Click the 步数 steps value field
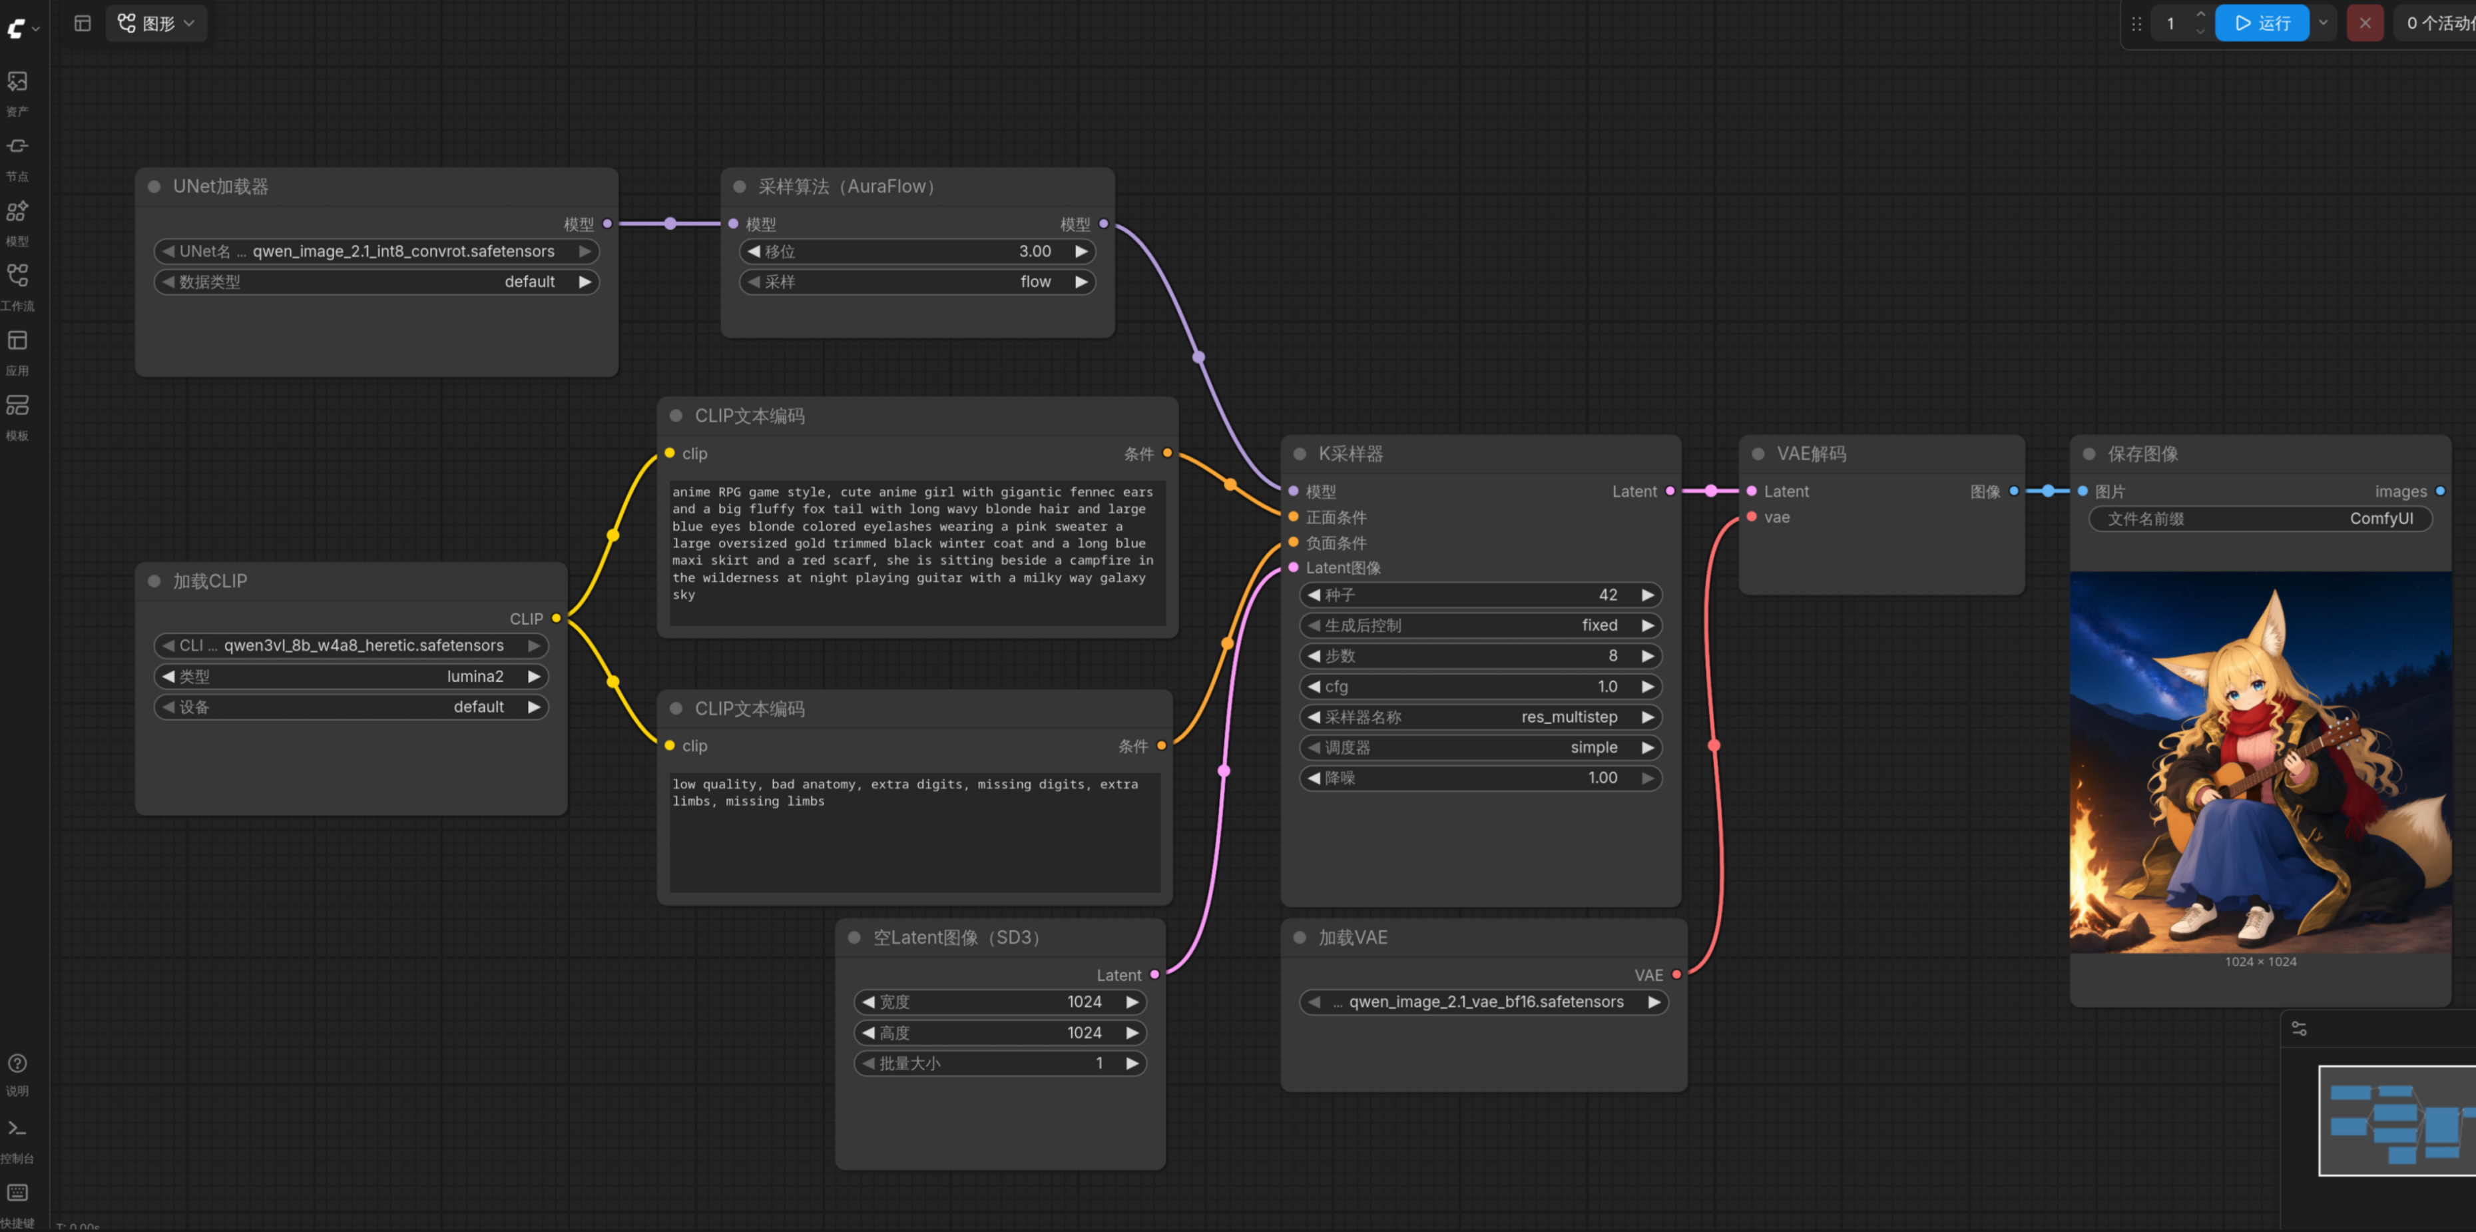Screen dimensions: 2476x1232 pos(1480,656)
